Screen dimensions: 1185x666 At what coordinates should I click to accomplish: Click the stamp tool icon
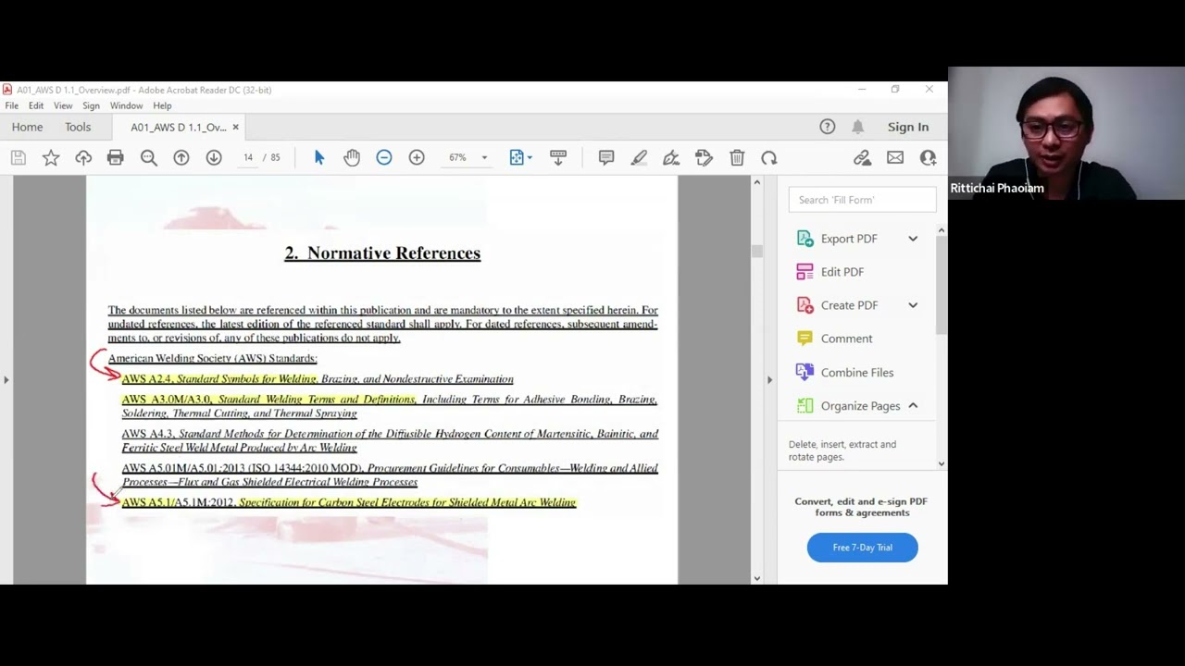(704, 158)
